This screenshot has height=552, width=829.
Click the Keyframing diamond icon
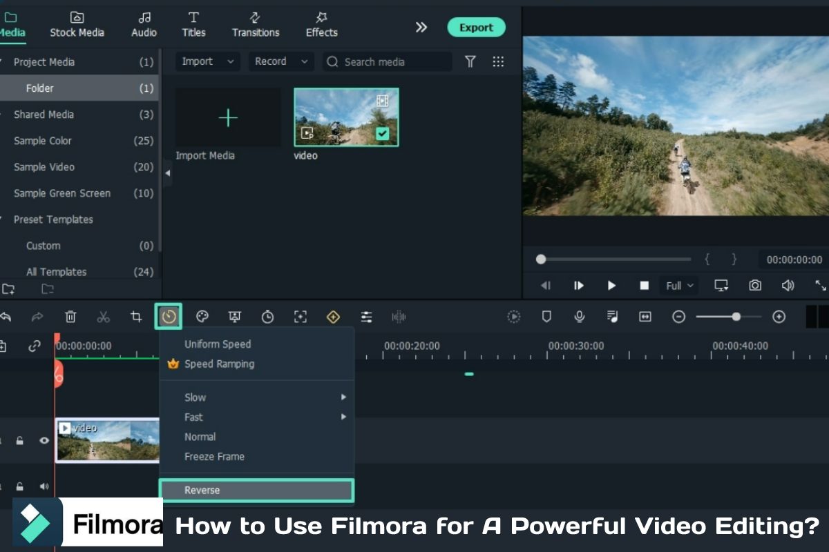coord(333,317)
